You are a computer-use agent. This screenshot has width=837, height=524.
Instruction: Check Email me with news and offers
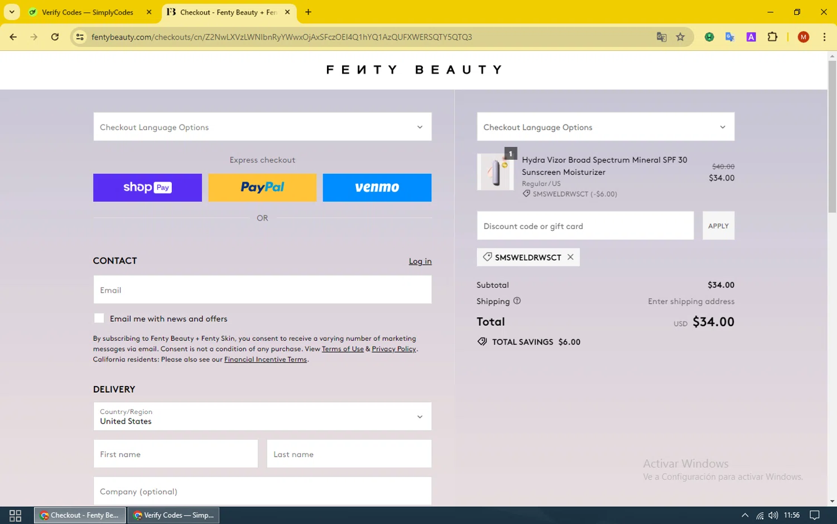99,318
